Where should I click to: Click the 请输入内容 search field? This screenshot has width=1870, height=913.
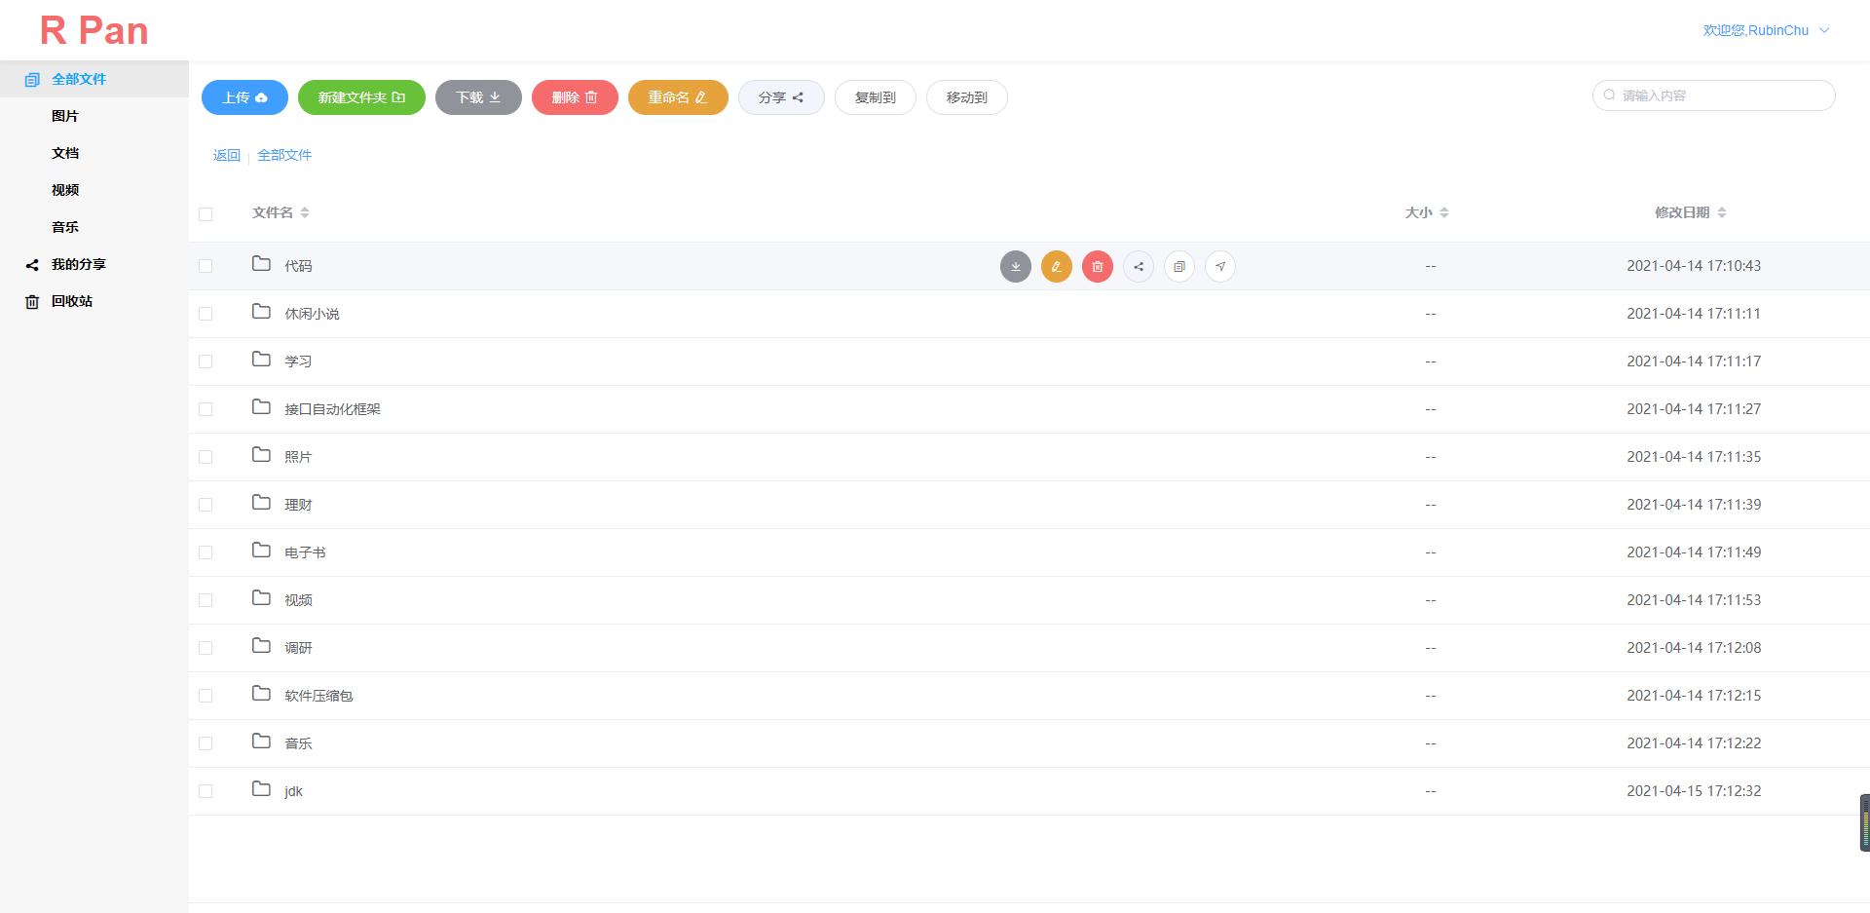(x=1714, y=95)
